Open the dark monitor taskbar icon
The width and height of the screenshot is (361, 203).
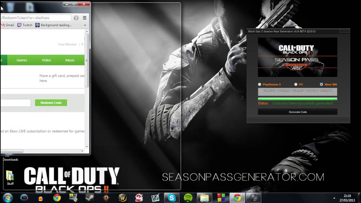25,198
